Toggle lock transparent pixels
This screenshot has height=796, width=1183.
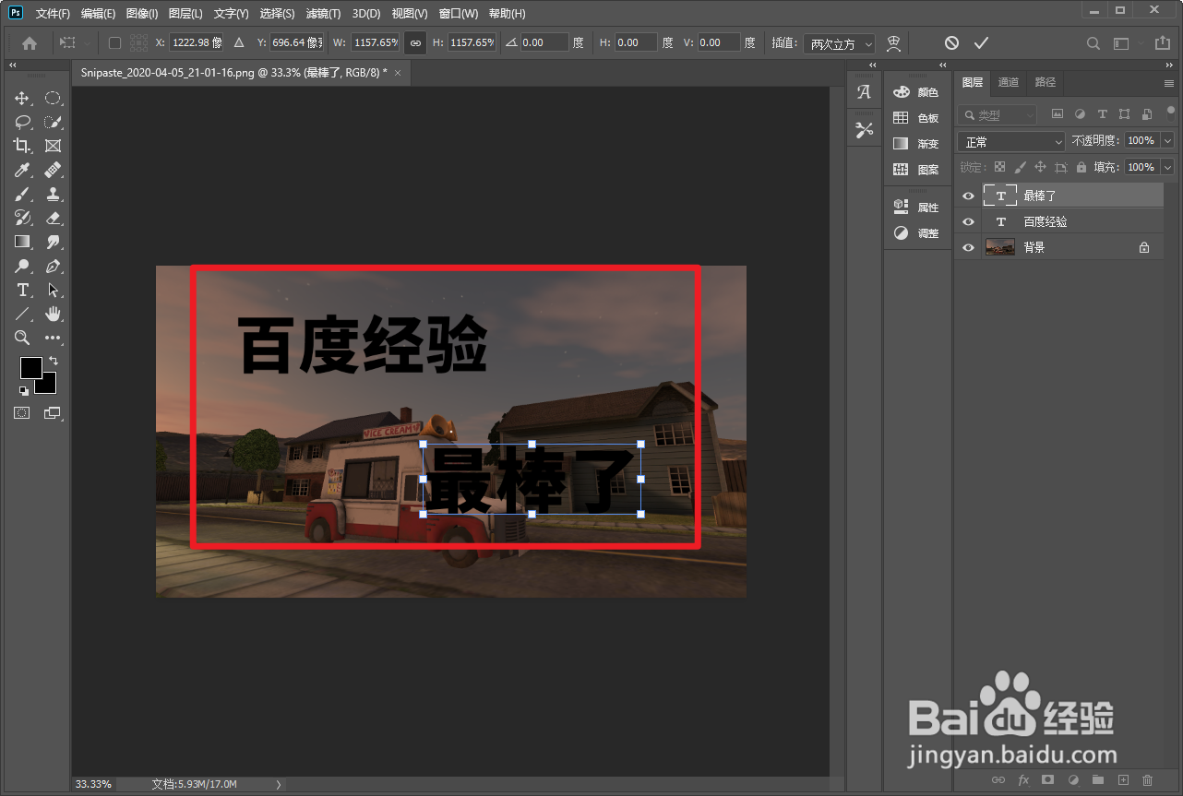coord(998,168)
